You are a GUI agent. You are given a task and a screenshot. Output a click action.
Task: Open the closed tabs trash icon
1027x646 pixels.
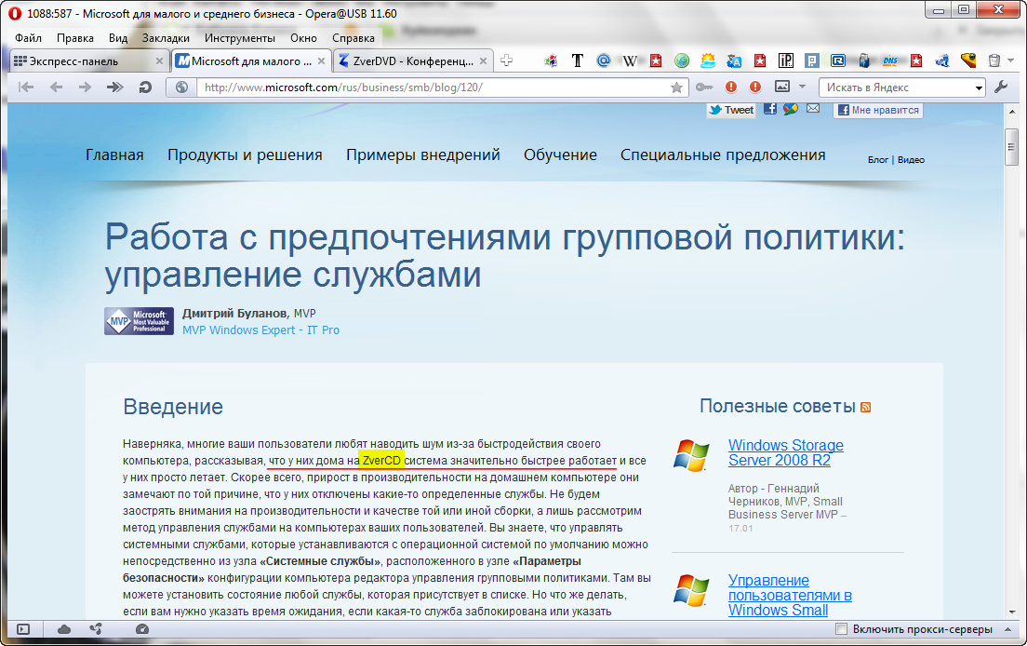coord(994,61)
